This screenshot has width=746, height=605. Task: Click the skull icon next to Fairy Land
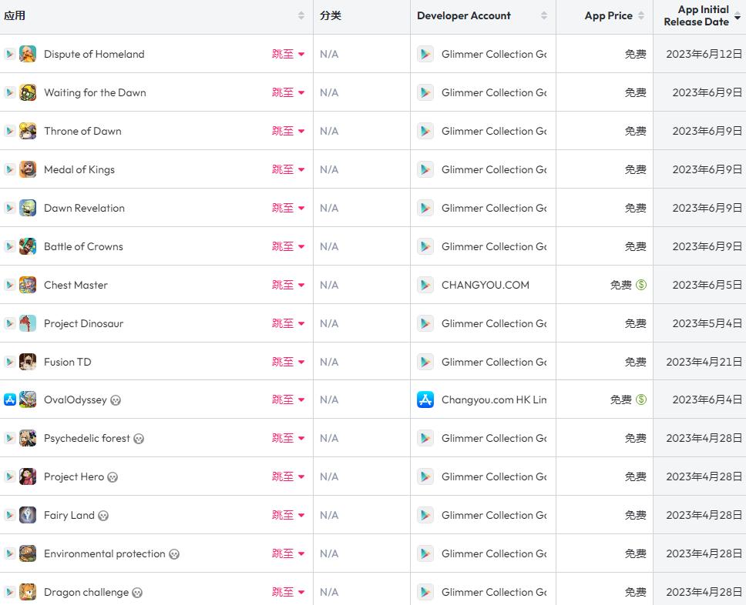coord(103,516)
